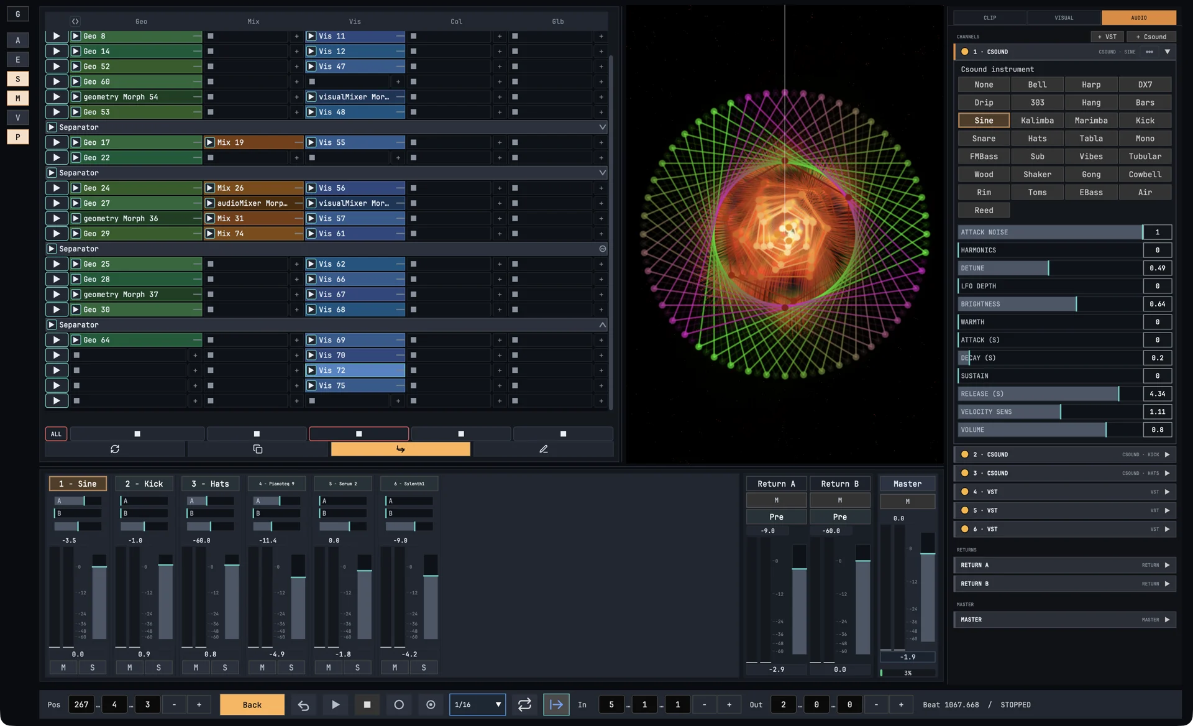Mute Return A channel
The width and height of the screenshot is (1193, 726).
[776, 500]
